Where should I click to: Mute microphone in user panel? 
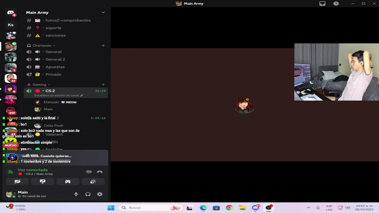(x=76, y=194)
